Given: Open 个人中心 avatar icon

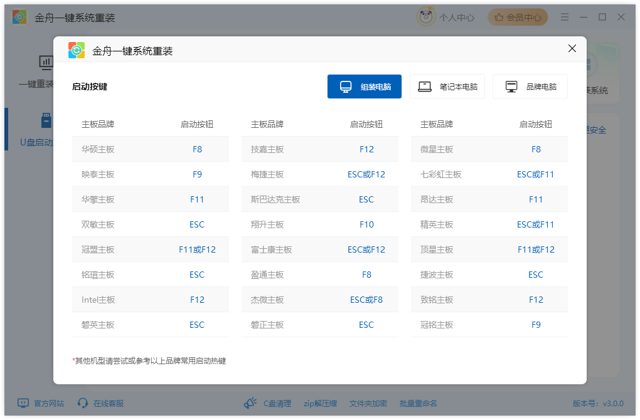Looking at the screenshot, I should (x=425, y=17).
